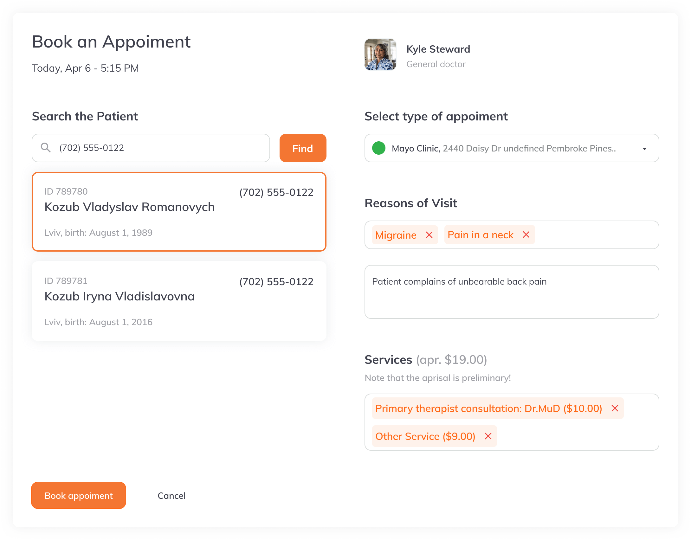Screen dimensions: 691x540
Task: Select patient Kozub Vladyslav Romanovych
Action: [x=179, y=212]
